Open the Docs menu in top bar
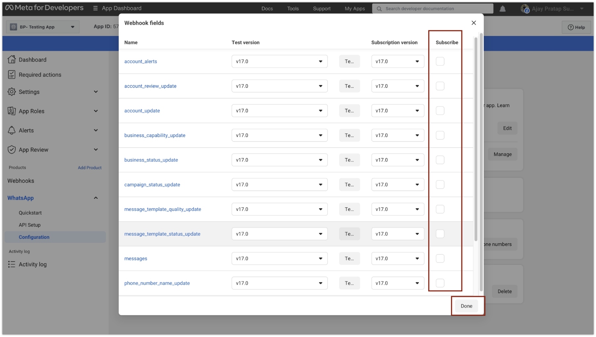Viewport: 596px width, 337px height. [267, 8]
